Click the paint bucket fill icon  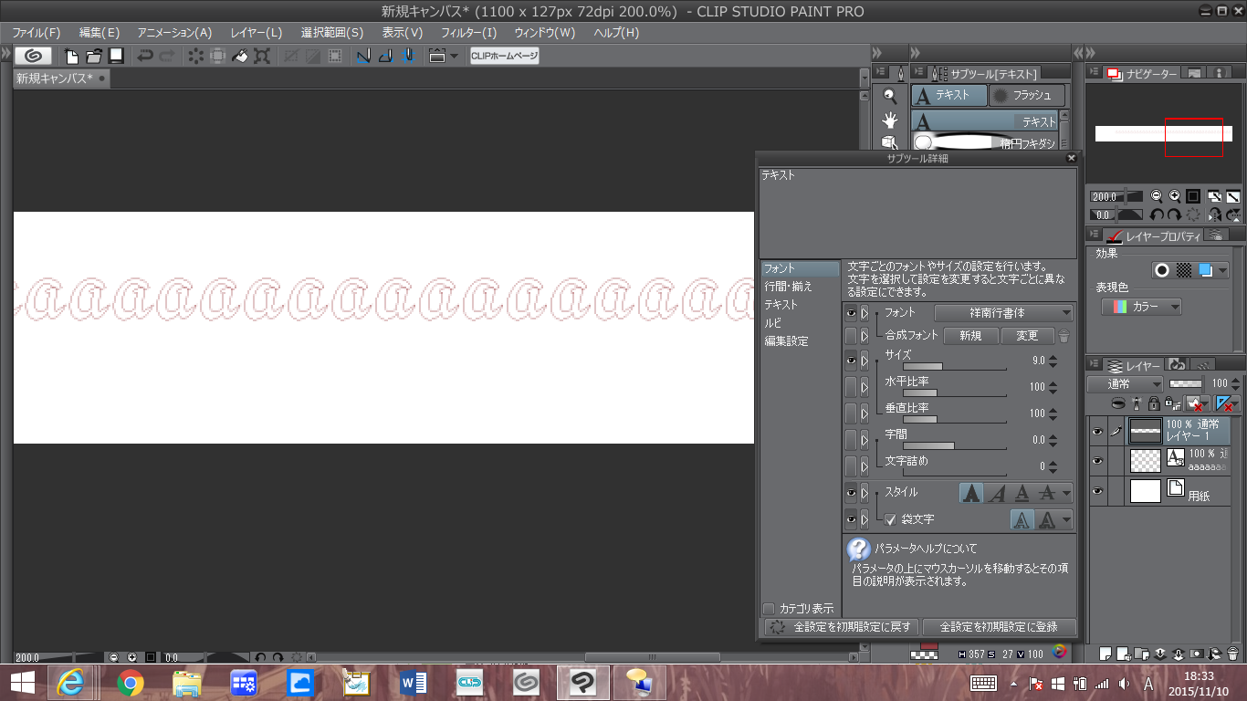(239, 56)
